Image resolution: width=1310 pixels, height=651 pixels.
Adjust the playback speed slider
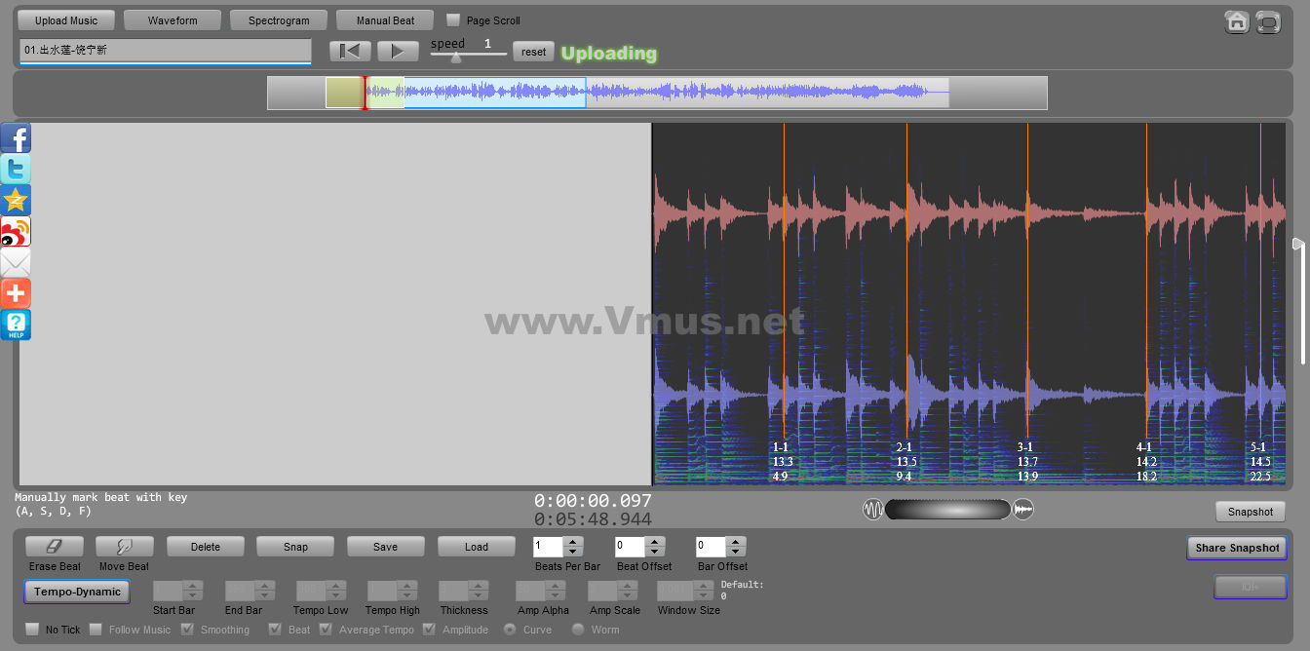pos(456,57)
